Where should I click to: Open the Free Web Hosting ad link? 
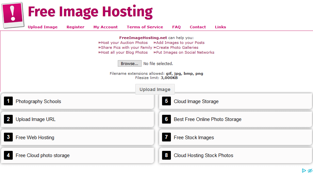pos(77,137)
